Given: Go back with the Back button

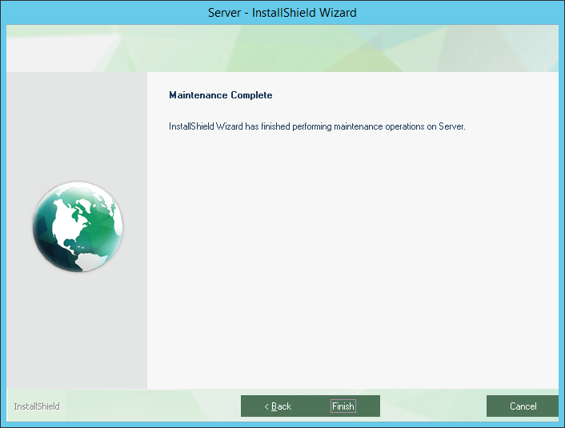Looking at the screenshot, I should 276,406.
